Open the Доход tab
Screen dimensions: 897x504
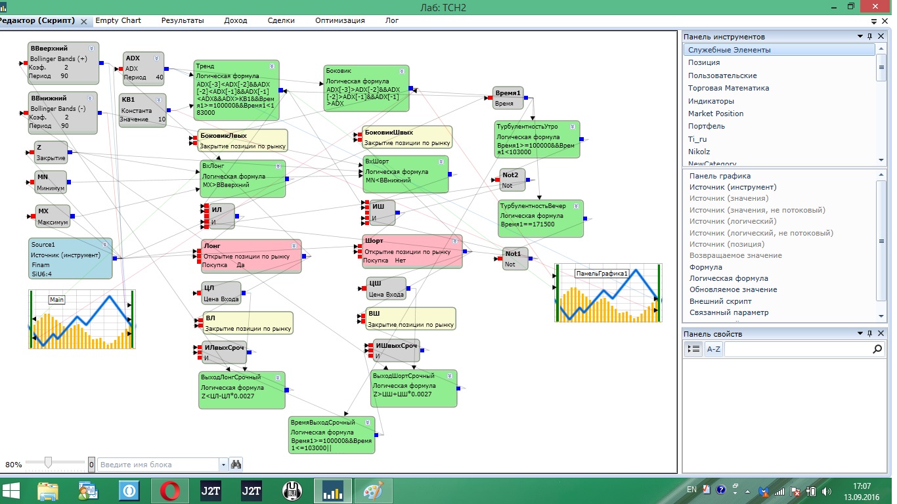(236, 20)
